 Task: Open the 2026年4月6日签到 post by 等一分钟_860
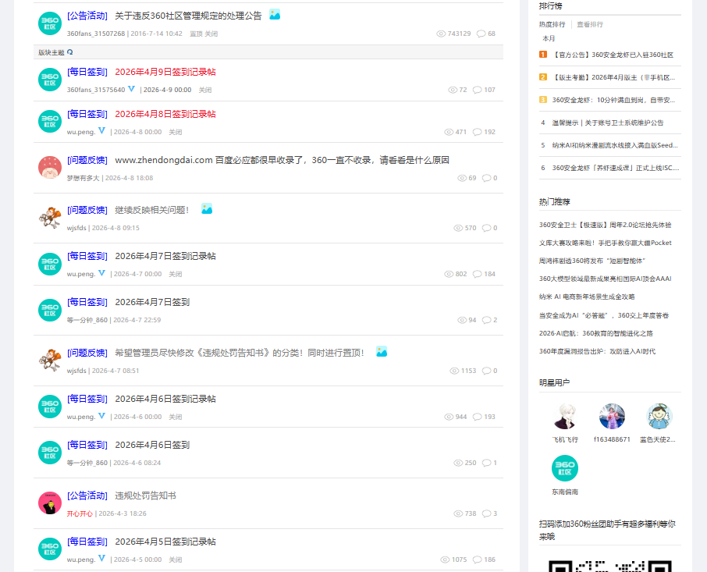point(152,445)
